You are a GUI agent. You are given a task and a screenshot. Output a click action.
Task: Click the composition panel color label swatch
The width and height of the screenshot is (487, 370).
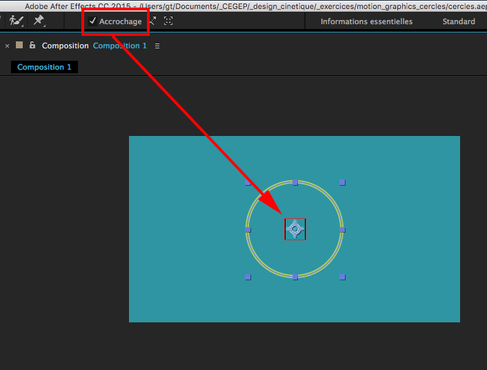coord(19,46)
